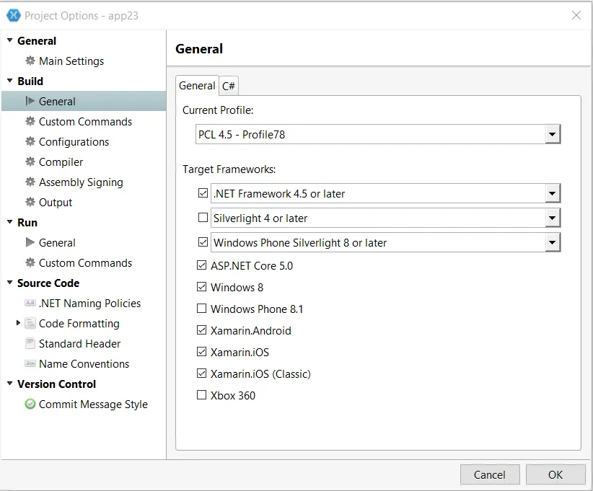Collapse the Version Control section

point(10,384)
